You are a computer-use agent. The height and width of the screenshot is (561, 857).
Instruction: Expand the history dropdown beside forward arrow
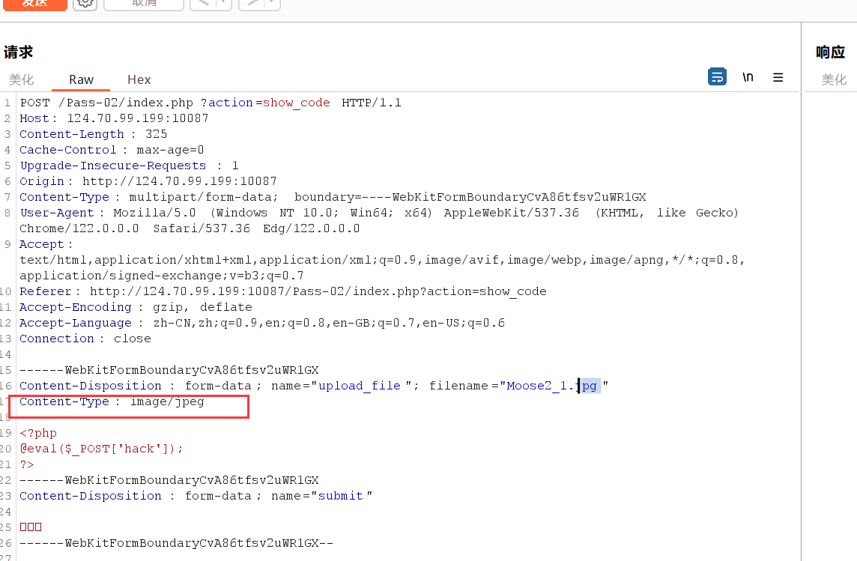pos(271,4)
